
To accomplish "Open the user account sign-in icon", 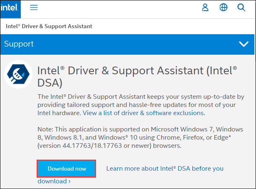I will pyautogui.click(x=205, y=7).
